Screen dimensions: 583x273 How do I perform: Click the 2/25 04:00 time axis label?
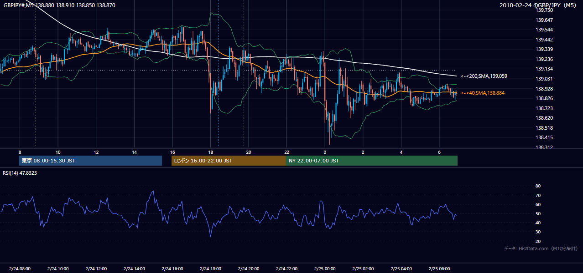pos(401,268)
